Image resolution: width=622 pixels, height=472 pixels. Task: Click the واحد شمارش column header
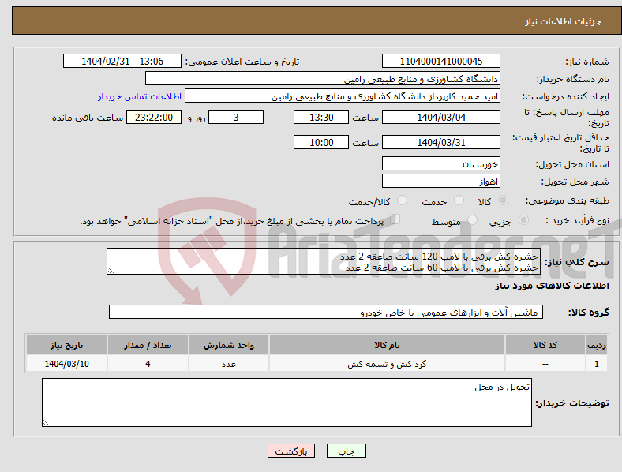coord(229,345)
